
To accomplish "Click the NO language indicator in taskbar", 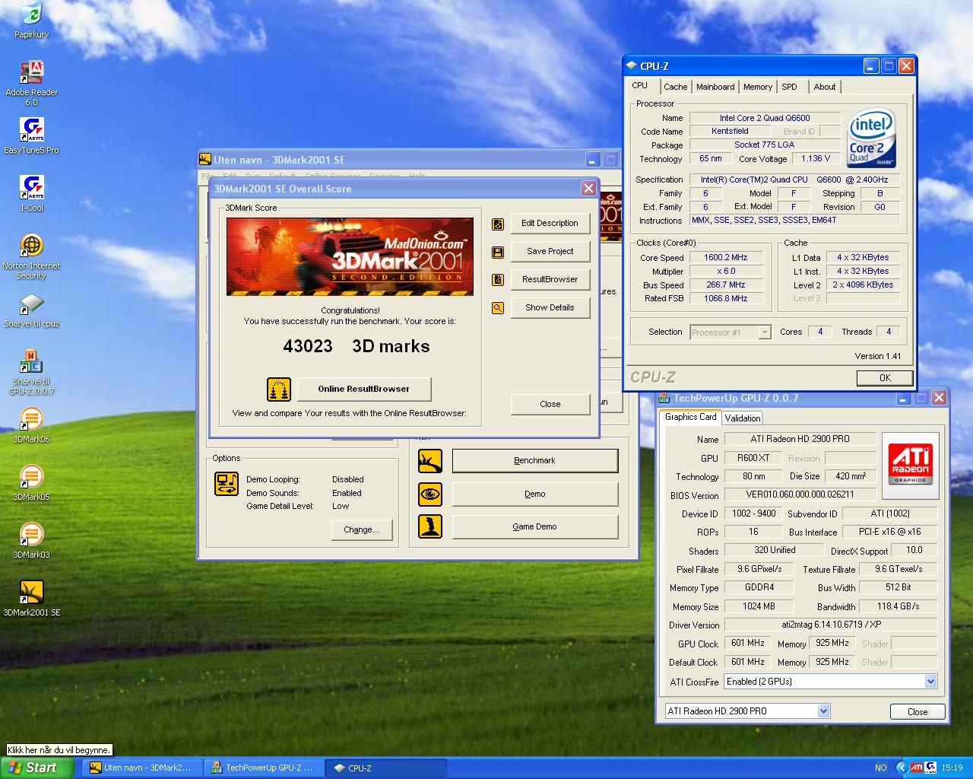I will click(x=881, y=768).
